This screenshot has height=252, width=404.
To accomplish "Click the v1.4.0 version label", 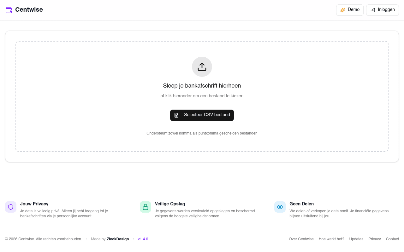I will pyautogui.click(x=143, y=239).
